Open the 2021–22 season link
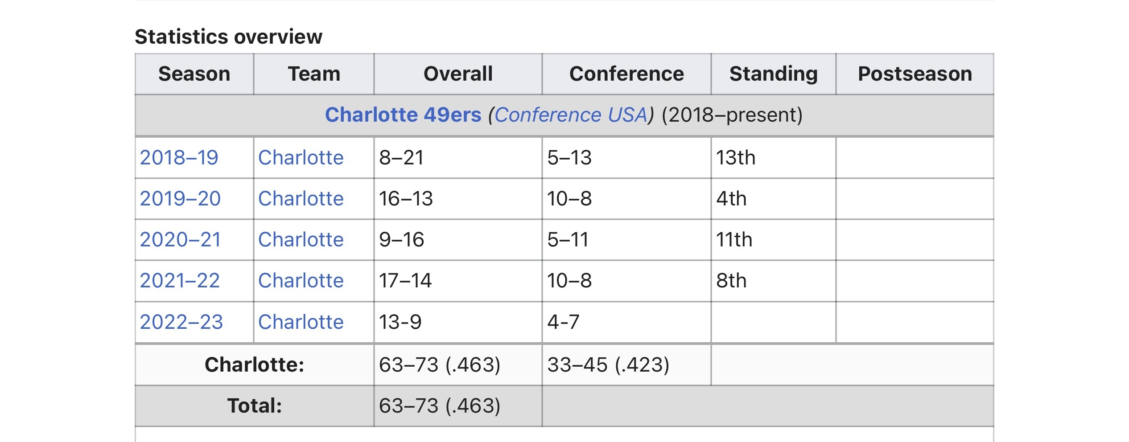The width and height of the screenshot is (1129, 442). (x=180, y=281)
